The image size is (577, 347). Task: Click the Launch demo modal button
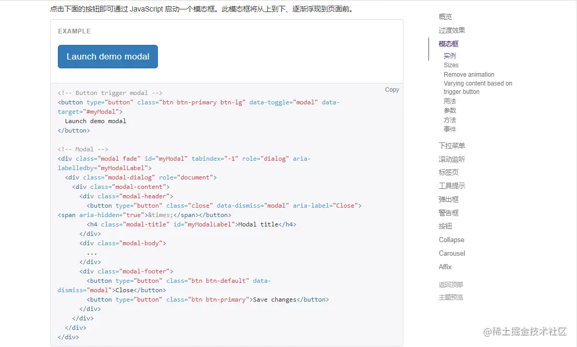tap(108, 57)
